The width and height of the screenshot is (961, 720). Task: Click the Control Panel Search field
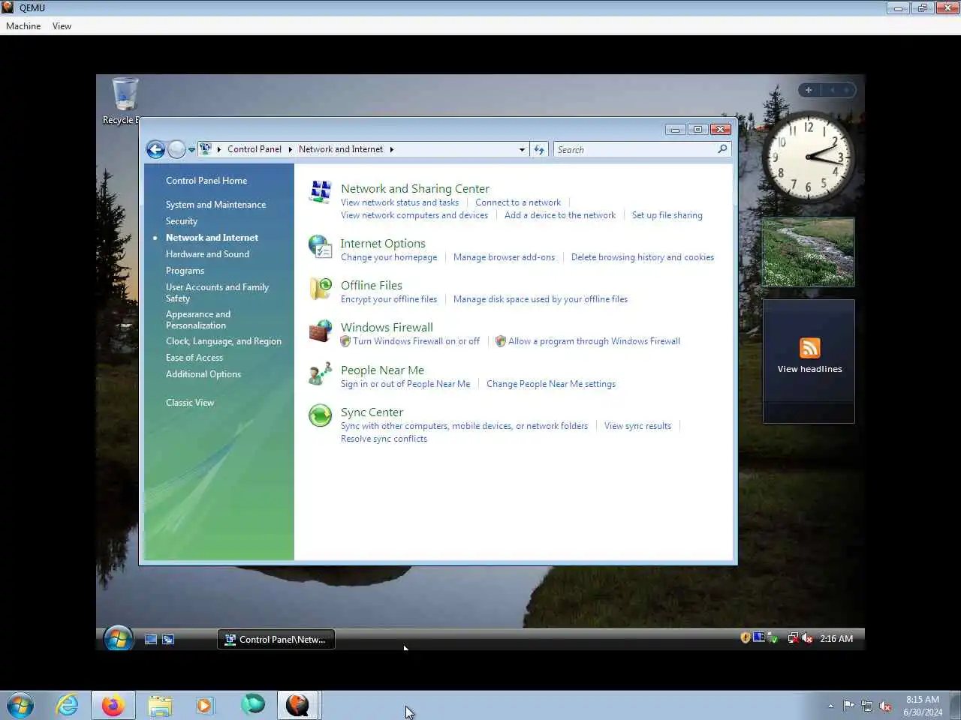(x=635, y=149)
